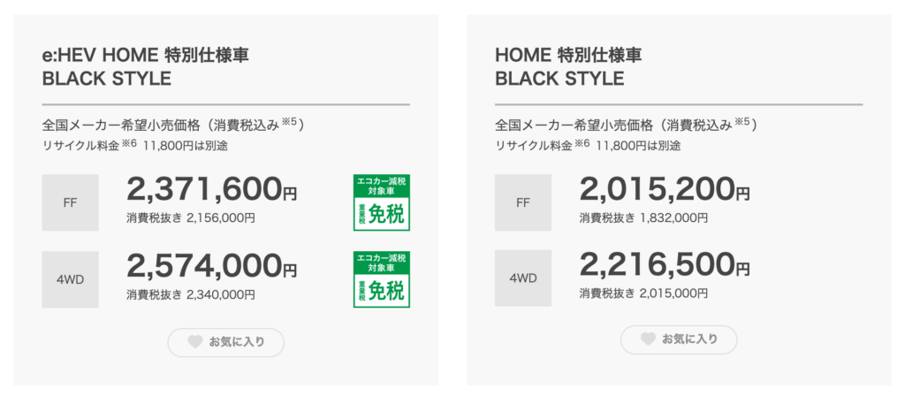The width and height of the screenshot is (905, 396).
Task: Add e:HEV HOME BLACK STYLE to favorites
Action: point(225,342)
